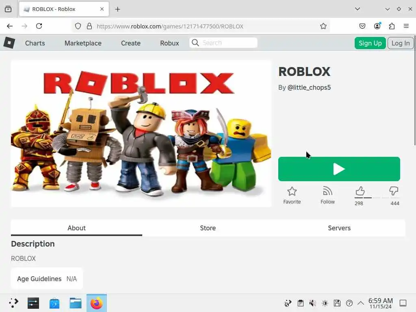Open the recent browsing Firefox View icon

(x=8, y=9)
